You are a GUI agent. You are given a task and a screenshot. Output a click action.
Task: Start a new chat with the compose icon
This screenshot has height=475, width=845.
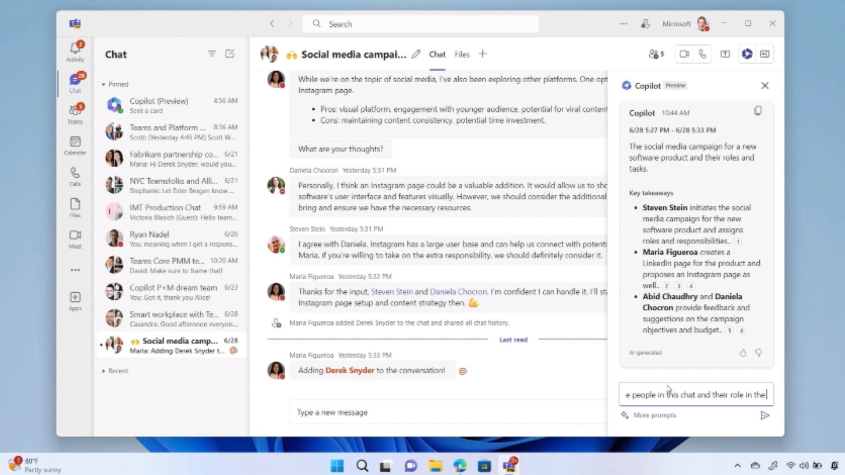[230, 53]
